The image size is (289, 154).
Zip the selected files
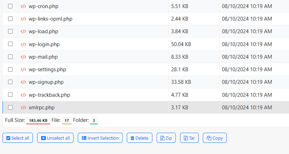point(166,138)
